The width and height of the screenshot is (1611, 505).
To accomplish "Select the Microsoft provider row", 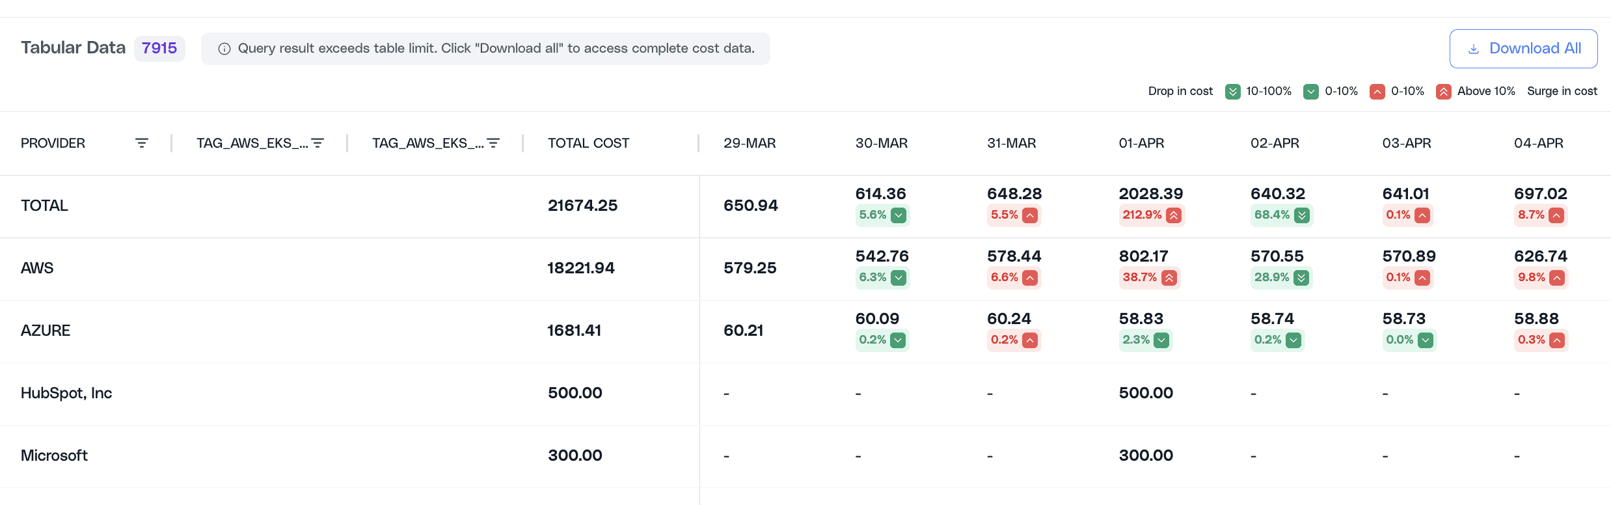I will point(805,456).
